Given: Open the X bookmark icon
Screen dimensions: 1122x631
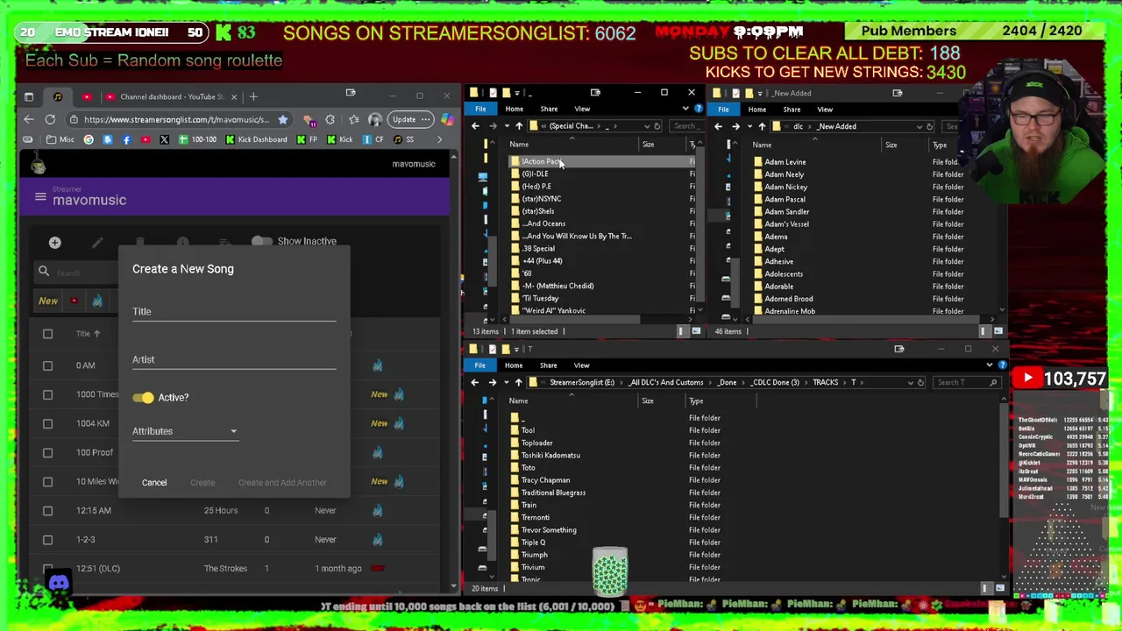Looking at the screenshot, I should 164,139.
